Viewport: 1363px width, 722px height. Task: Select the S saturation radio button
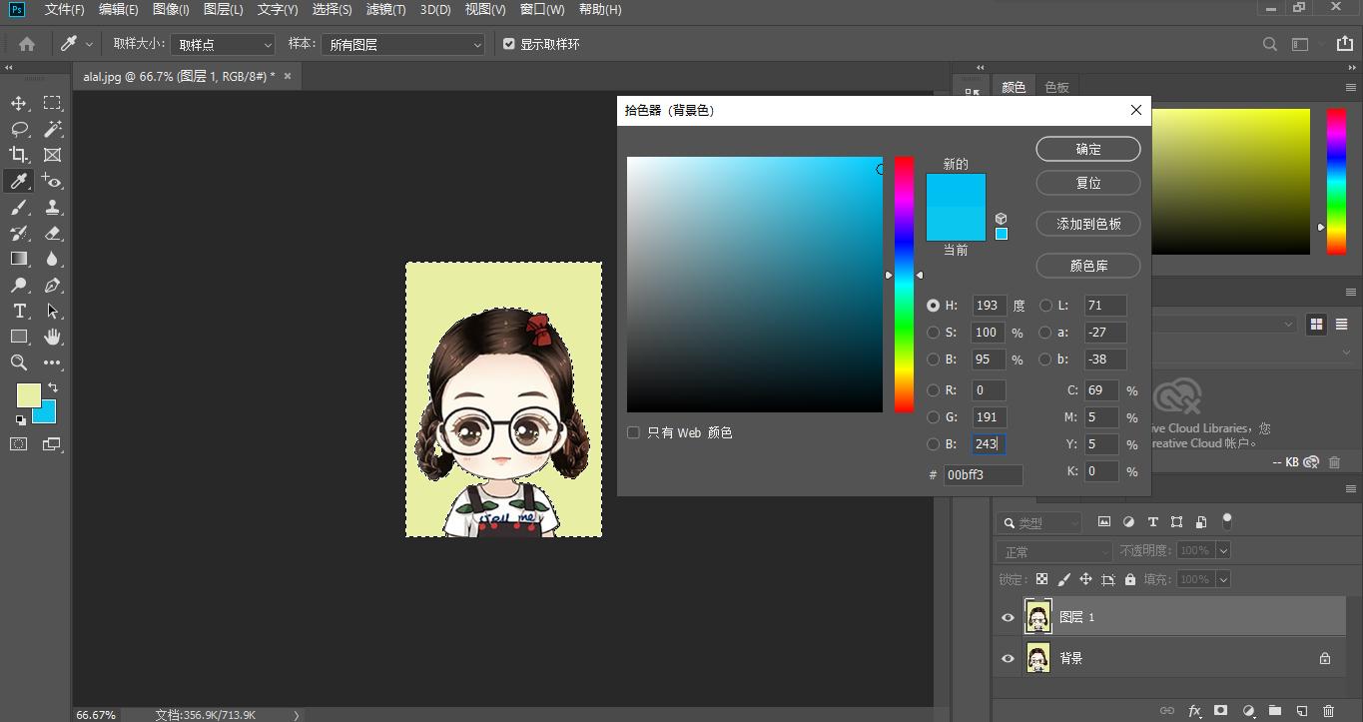tap(934, 333)
